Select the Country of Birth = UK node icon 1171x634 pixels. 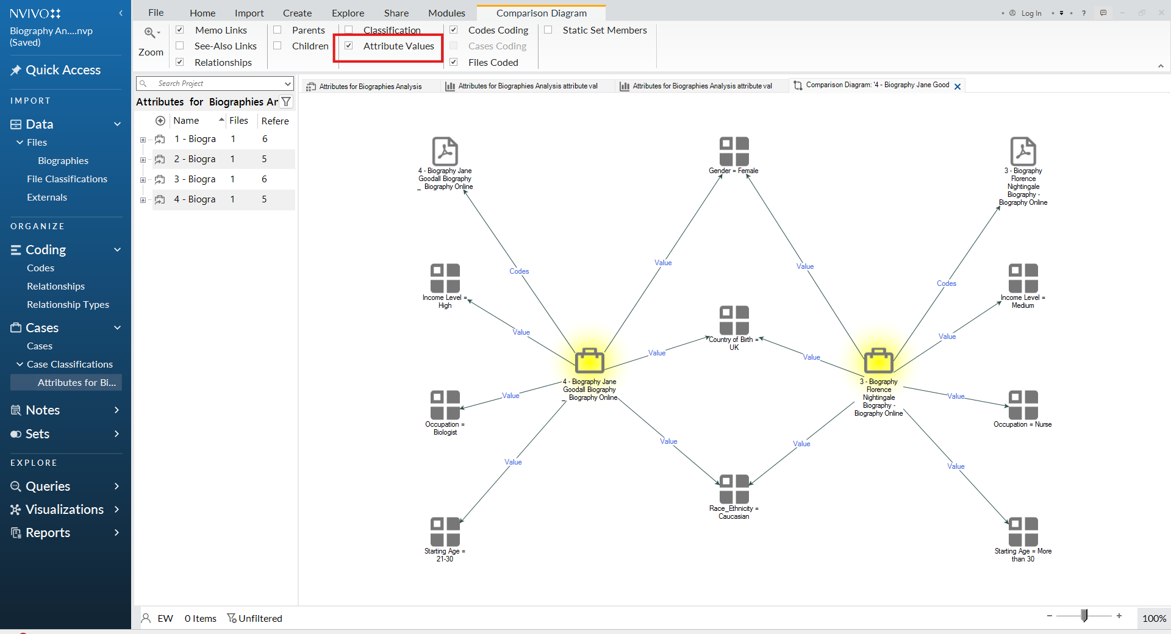point(734,320)
